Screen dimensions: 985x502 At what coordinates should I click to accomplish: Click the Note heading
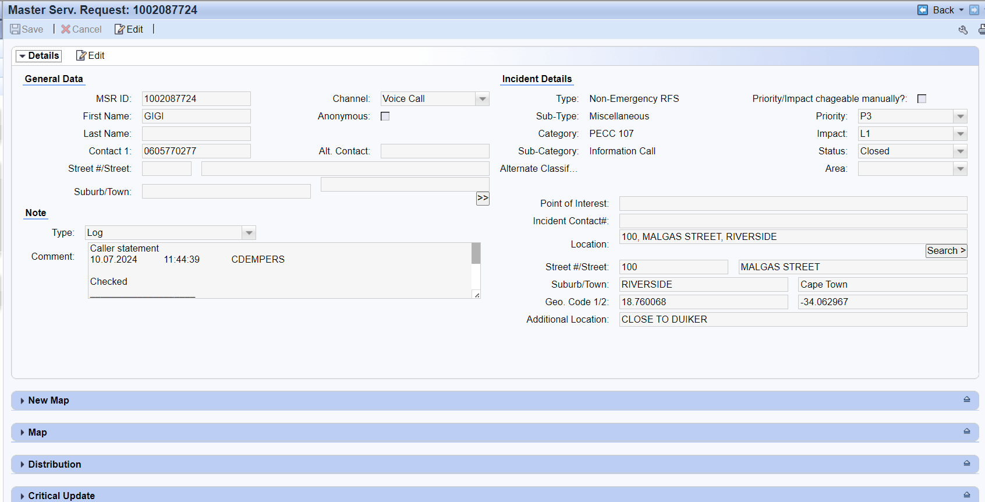(36, 213)
